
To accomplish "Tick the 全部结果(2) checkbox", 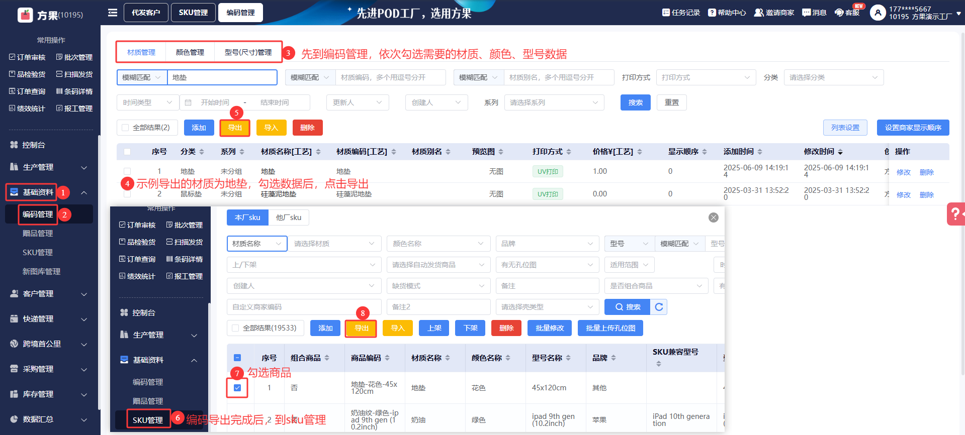I will click(125, 128).
